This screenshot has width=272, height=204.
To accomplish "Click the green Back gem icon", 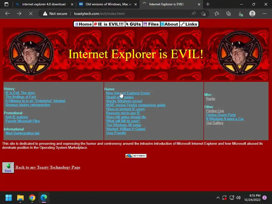I will (8, 167).
